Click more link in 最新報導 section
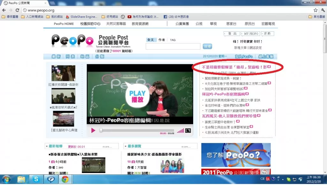 click(107, 147)
